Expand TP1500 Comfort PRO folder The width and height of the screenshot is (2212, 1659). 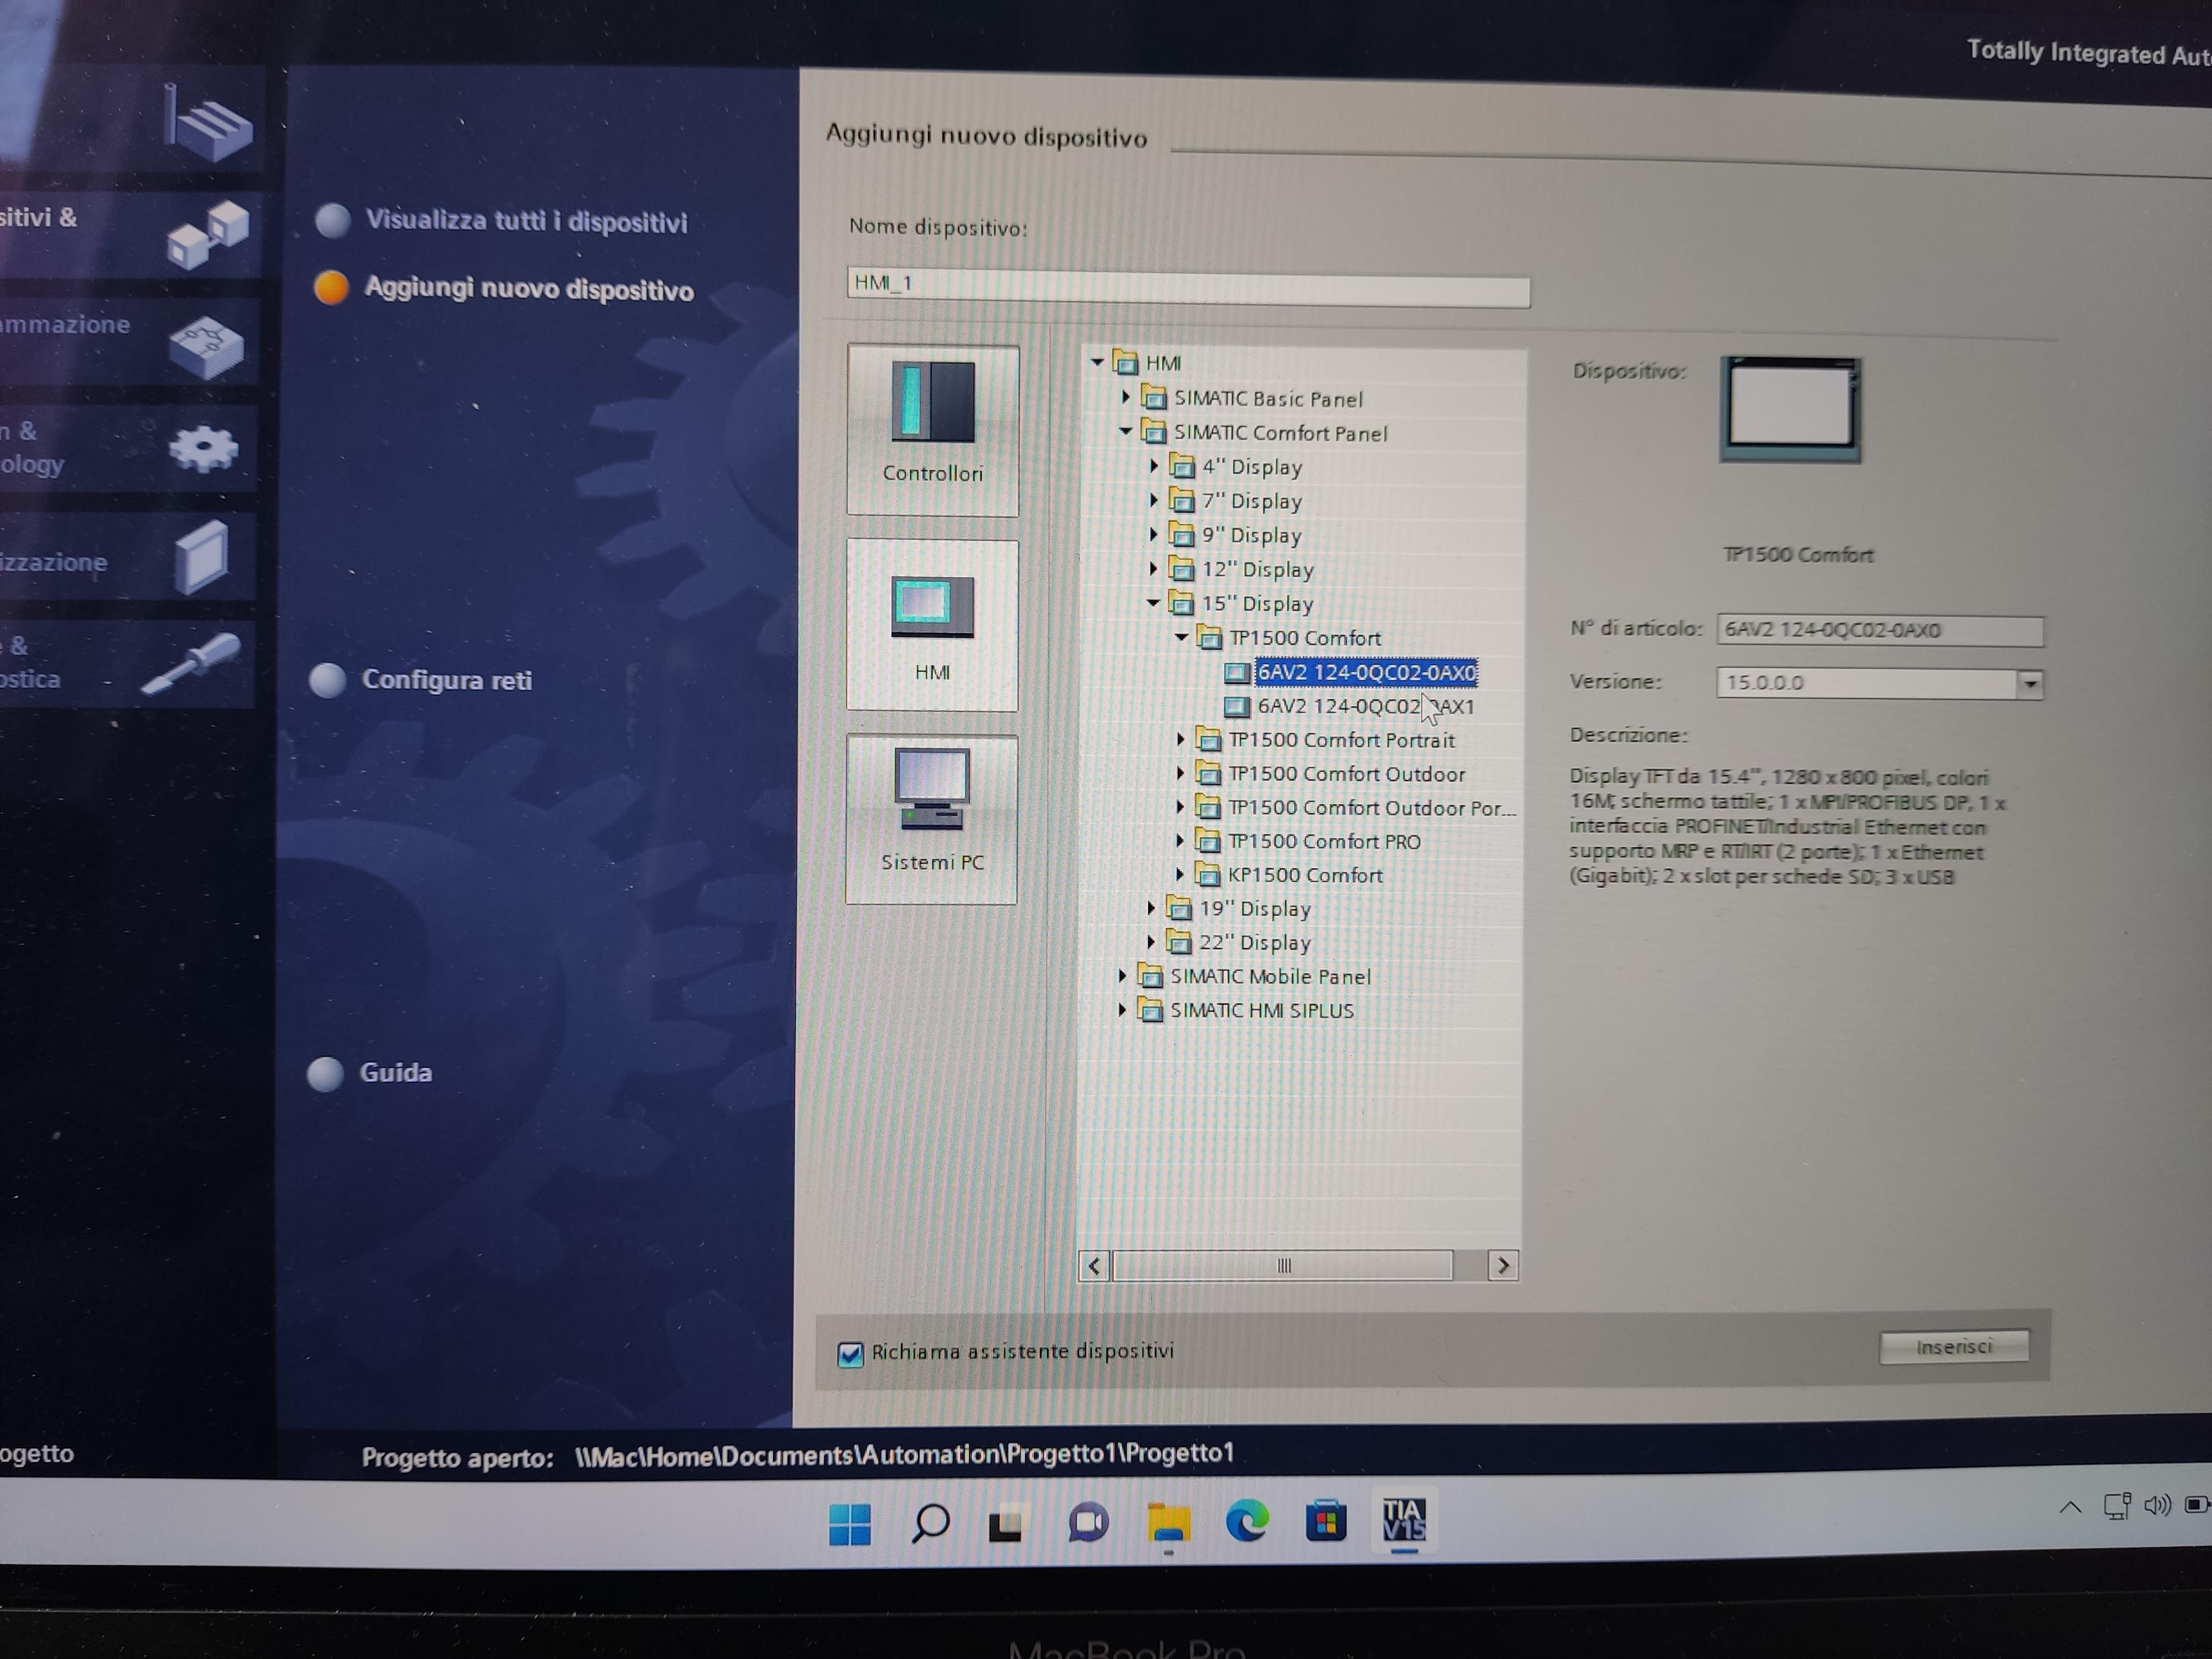coord(1181,840)
